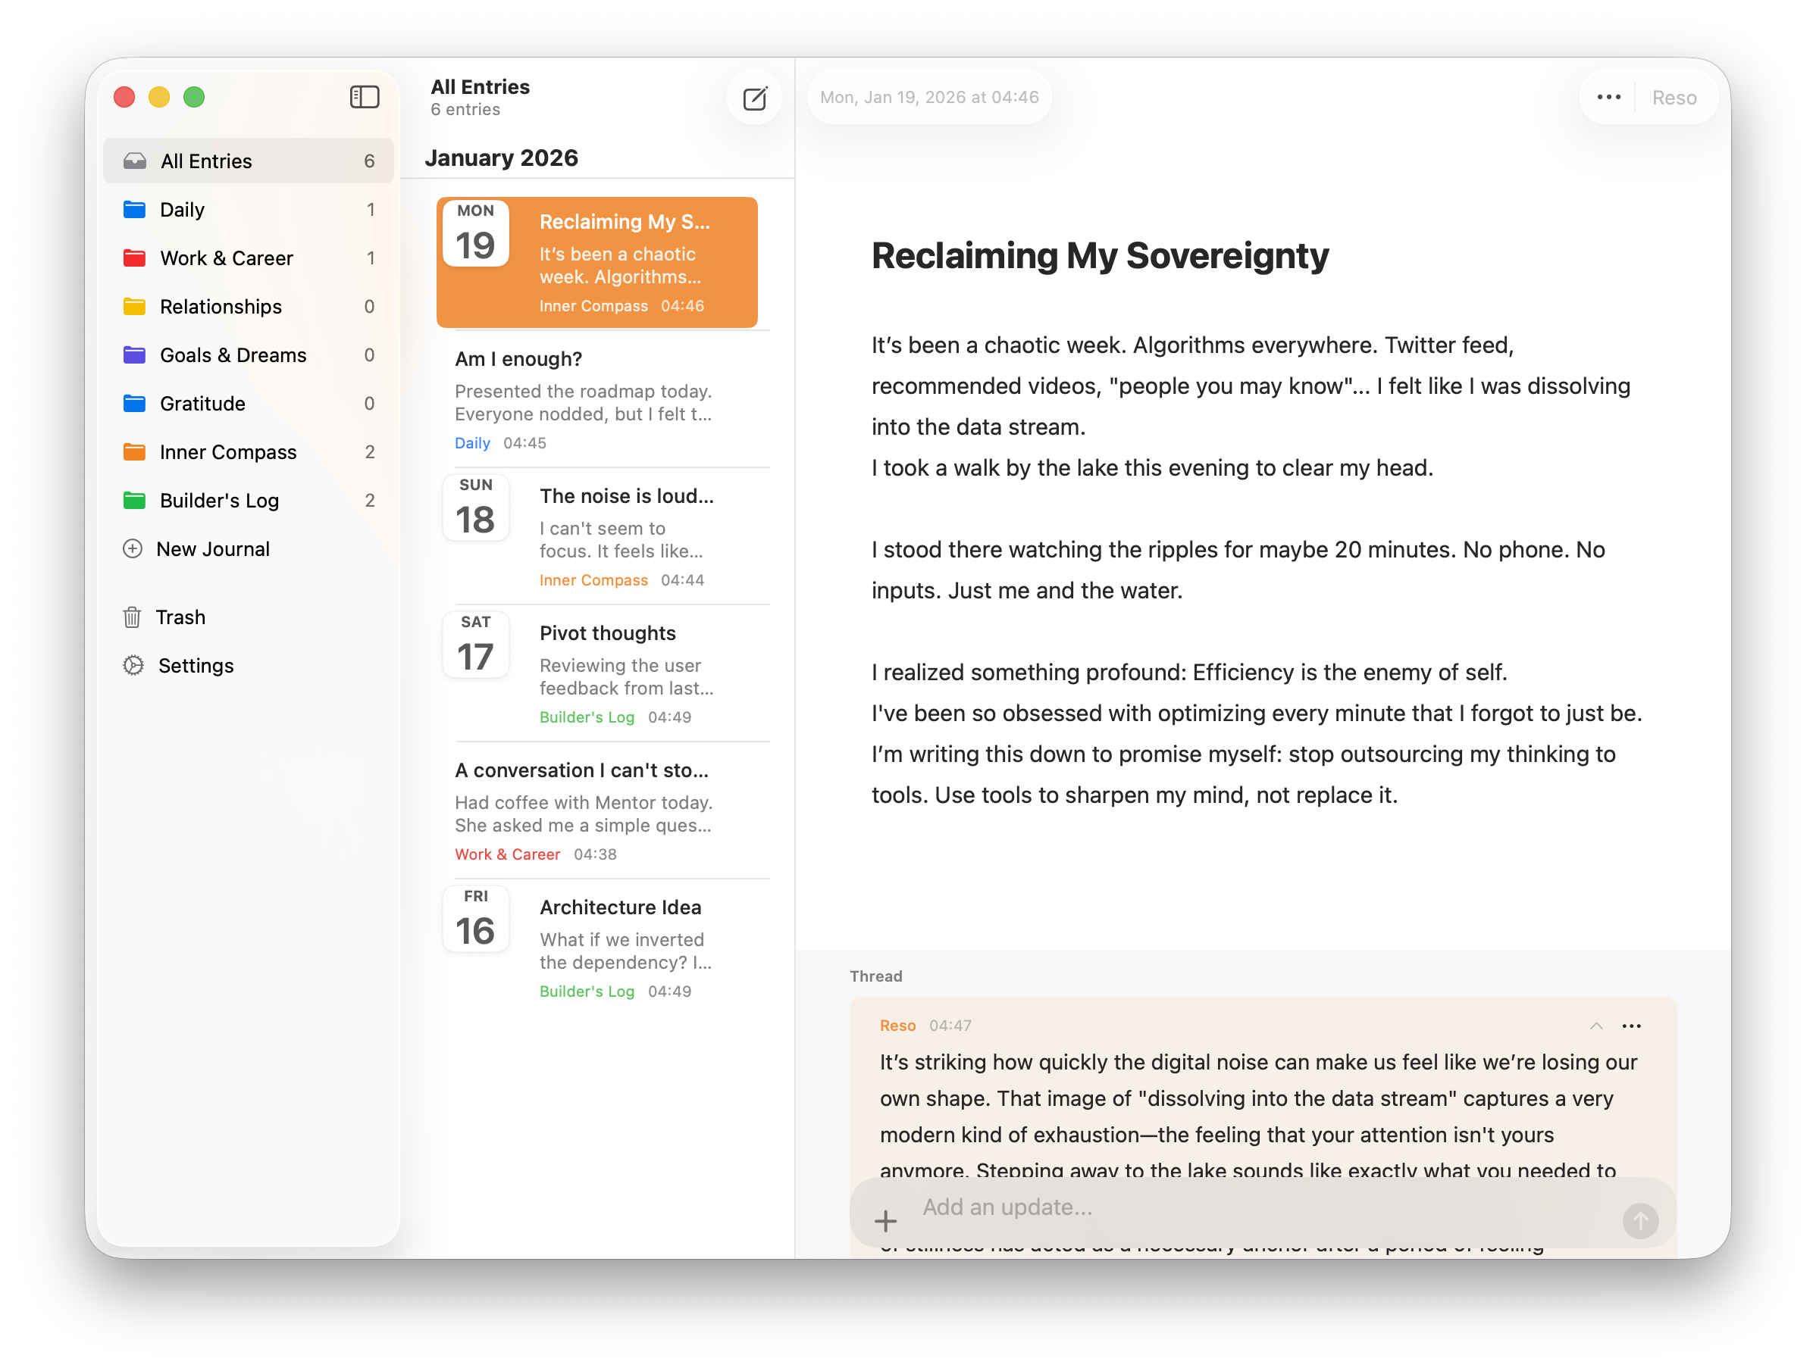Select the All Entries inbox item
Image resolution: width=1816 pixels, height=1371 pixels.
(206, 161)
